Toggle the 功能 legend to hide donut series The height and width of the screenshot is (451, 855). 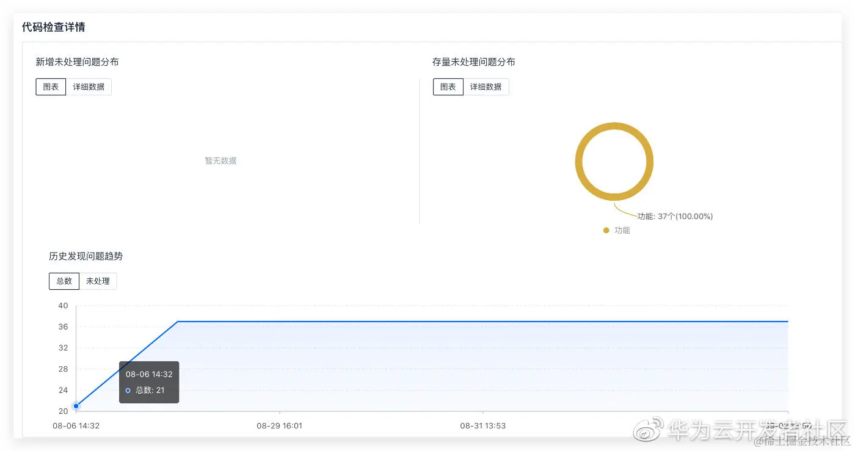617,230
